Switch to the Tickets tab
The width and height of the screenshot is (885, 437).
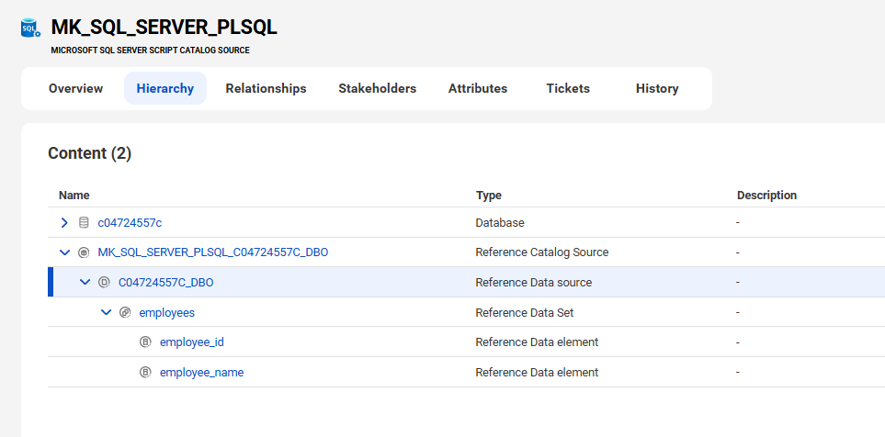point(568,88)
